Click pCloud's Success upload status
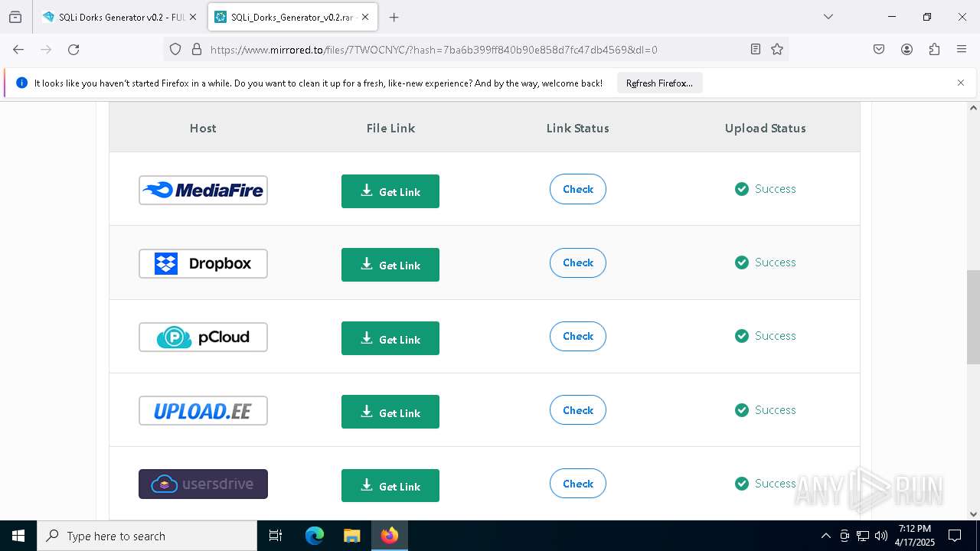This screenshot has height=551, width=980. [x=766, y=336]
